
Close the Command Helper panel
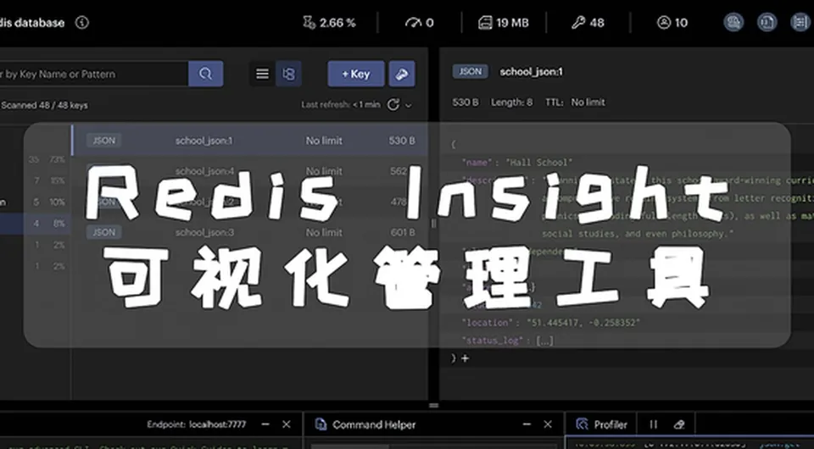click(x=547, y=424)
